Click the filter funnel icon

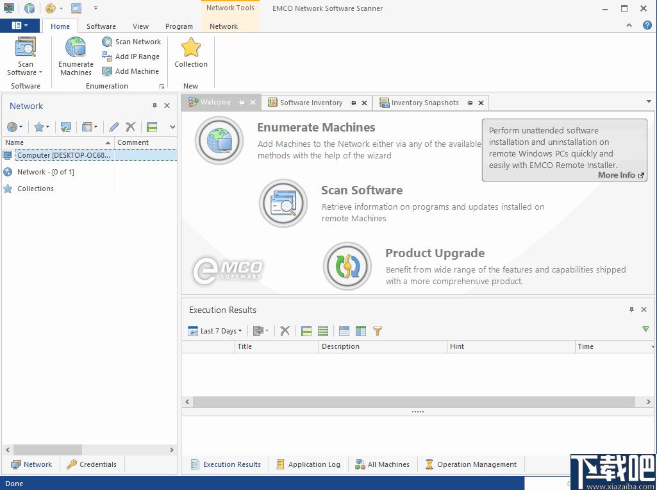(378, 331)
